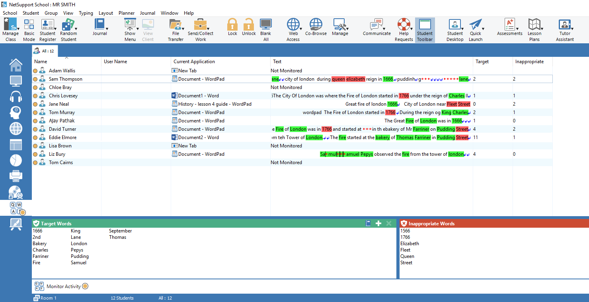Open the print management sidebar icon
589x302 pixels.
[16, 176]
